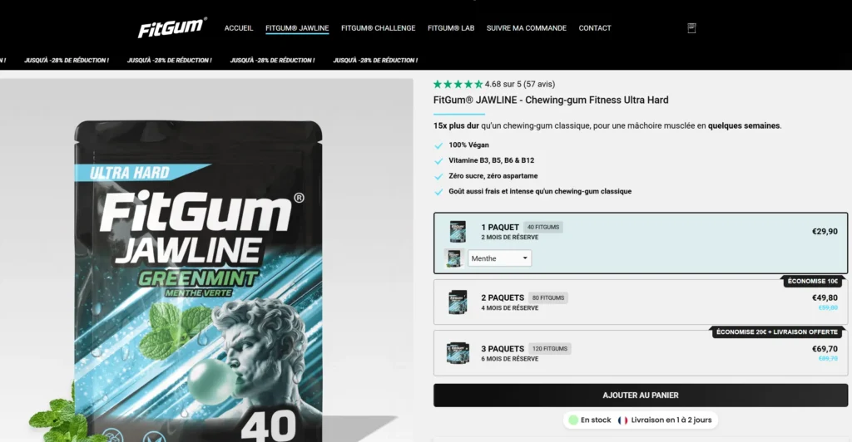Click the 2 Paquets product thumbnail
This screenshot has width=852, height=442.
[x=458, y=302]
